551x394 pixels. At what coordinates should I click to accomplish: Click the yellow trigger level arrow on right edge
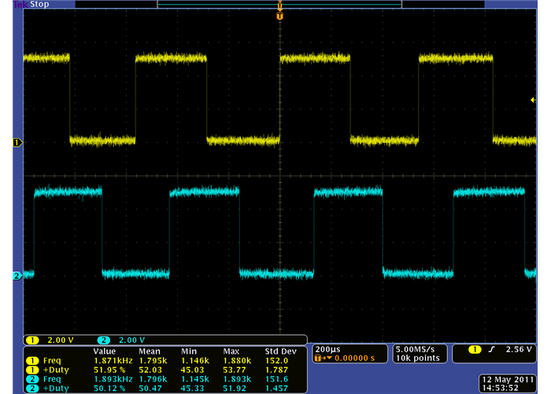click(x=532, y=98)
